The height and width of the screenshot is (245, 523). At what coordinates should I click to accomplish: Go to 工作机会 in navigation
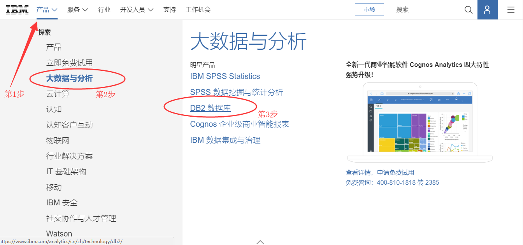tap(198, 10)
